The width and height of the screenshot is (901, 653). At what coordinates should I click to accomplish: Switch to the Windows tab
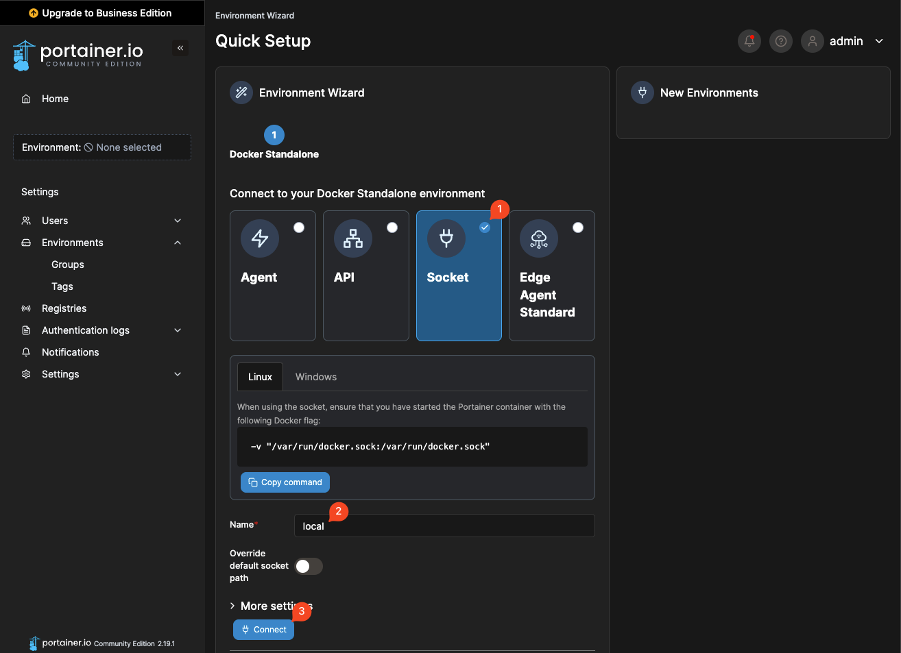pyautogui.click(x=316, y=377)
